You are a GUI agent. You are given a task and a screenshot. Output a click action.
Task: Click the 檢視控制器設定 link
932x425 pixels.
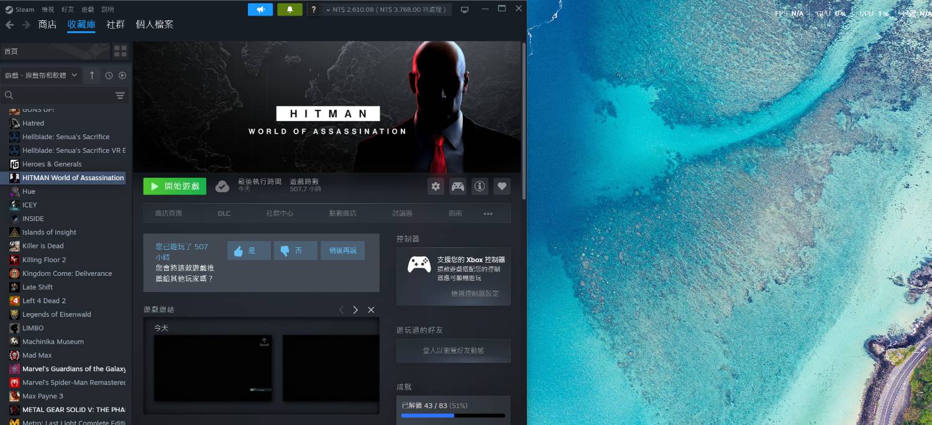click(475, 293)
